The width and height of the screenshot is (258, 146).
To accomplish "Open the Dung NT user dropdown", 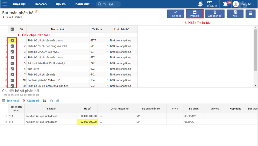I will click(x=247, y=4).
